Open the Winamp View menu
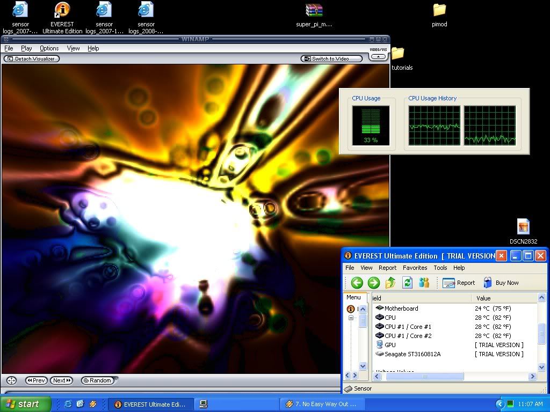Image resolution: width=550 pixels, height=412 pixels. [73, 48]
